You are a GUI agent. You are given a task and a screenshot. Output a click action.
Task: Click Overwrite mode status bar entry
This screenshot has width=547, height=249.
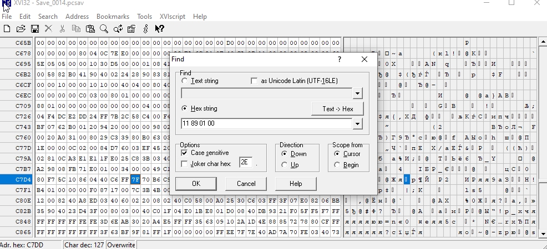(121, 245)
